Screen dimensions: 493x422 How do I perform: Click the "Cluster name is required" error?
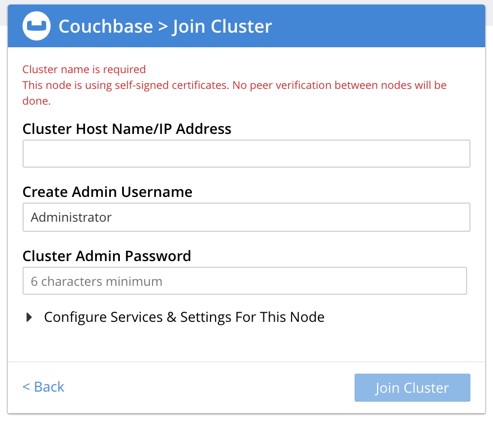(84, 69)
